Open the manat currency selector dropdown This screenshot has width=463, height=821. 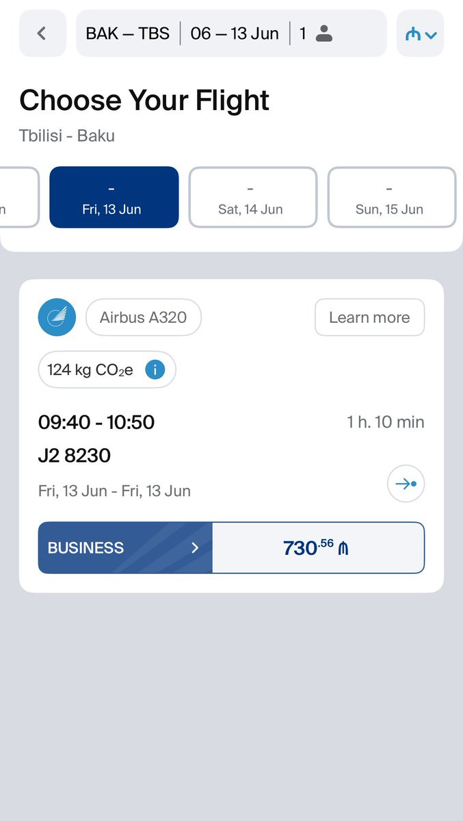tap(420, 33)
